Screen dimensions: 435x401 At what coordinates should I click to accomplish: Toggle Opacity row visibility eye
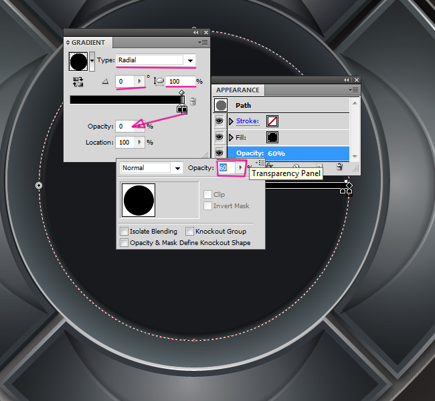220,153
